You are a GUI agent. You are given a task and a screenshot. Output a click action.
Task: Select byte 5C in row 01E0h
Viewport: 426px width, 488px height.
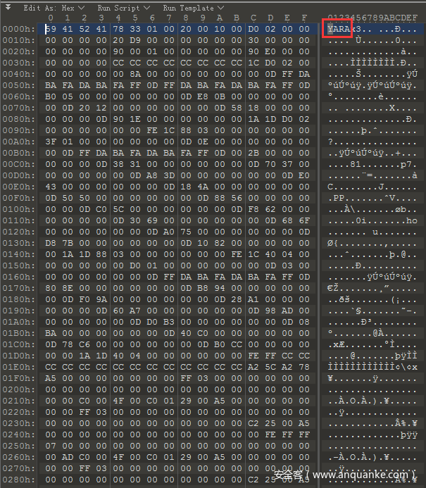(270, 368)
